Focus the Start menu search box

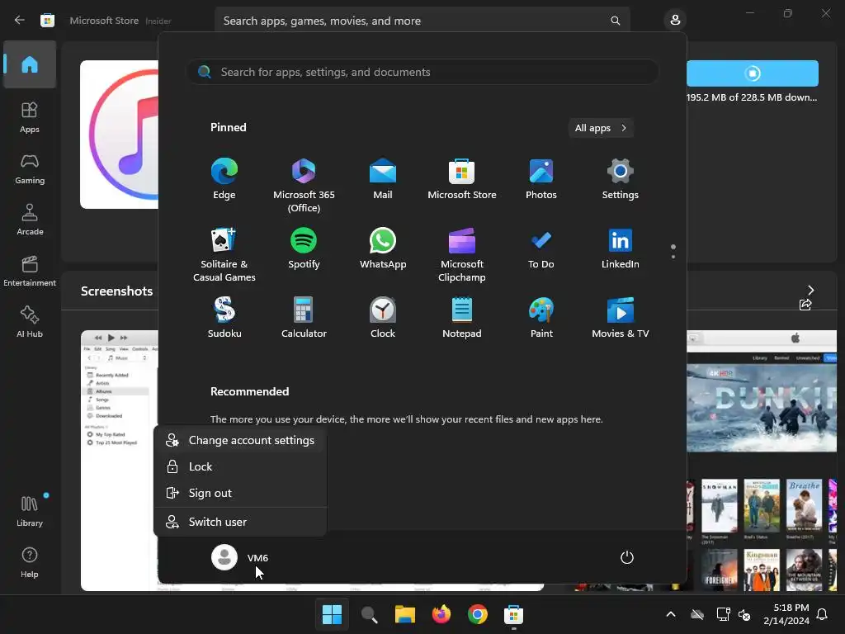422,72
